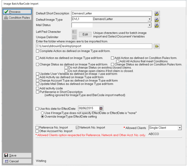Close the Image Batch/BarCode Import window
188x167 pixels.
coord(182,4)
